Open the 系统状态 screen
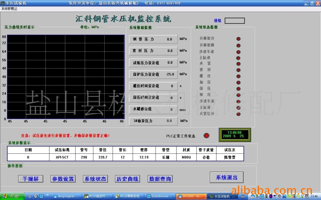 click(x=95, y=179)
